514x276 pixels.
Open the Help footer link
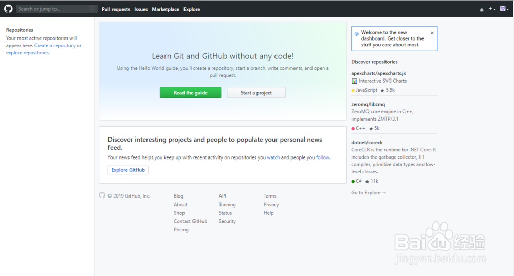pos(268,213)
